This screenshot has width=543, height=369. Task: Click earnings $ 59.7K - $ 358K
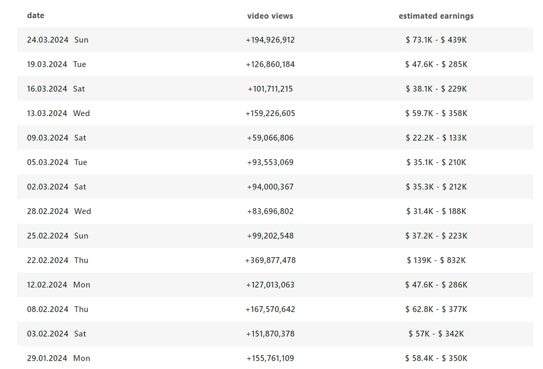tap(436, 113)
